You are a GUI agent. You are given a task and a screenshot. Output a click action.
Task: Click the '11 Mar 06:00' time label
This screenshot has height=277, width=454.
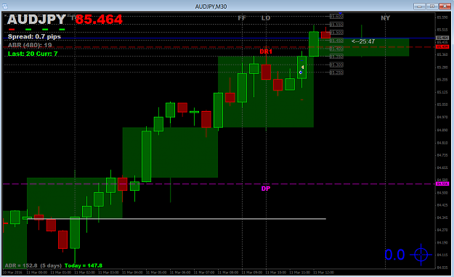click(x=180, y=273)
